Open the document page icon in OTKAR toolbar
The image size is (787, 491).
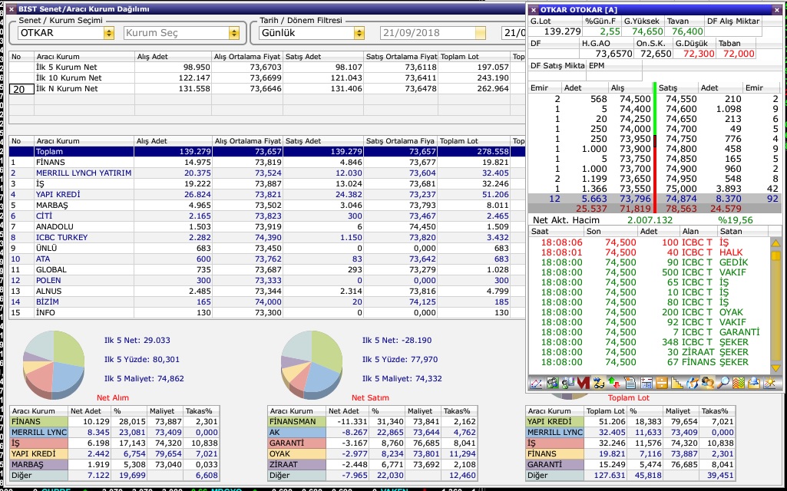(630, 383)
